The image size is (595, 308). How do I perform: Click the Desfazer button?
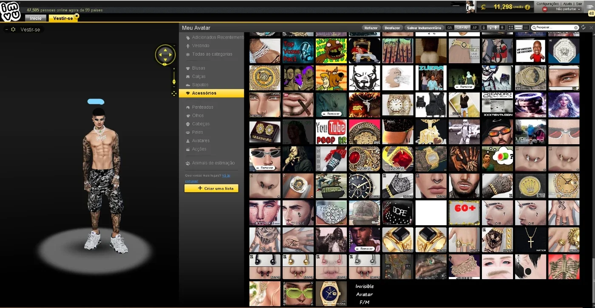point(392,28)
